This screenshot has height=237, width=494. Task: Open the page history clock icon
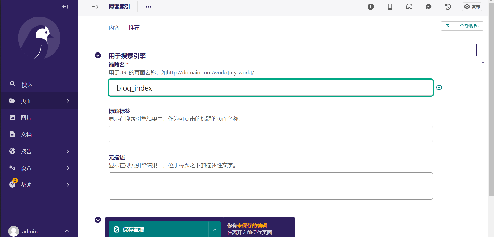(448, 7)
